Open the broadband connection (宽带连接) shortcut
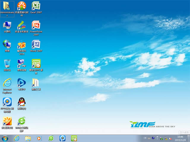Viewport: 190px width, 142px height. 21,64
